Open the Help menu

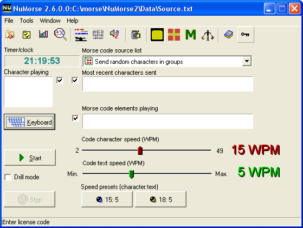click(x=73, y=21)
